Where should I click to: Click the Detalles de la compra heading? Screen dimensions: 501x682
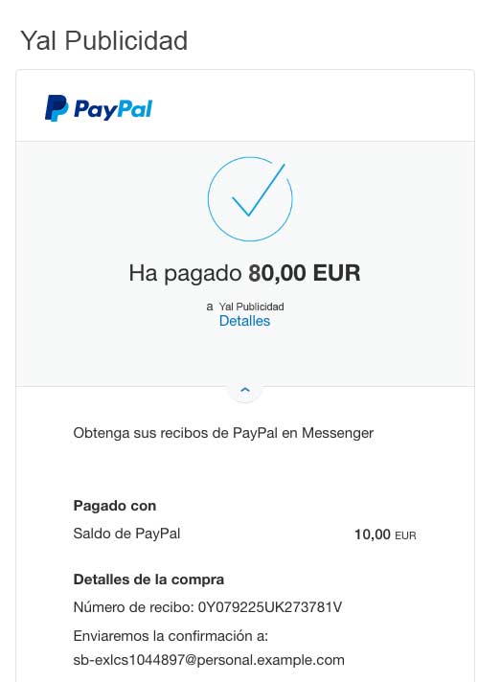pos(148,580)
